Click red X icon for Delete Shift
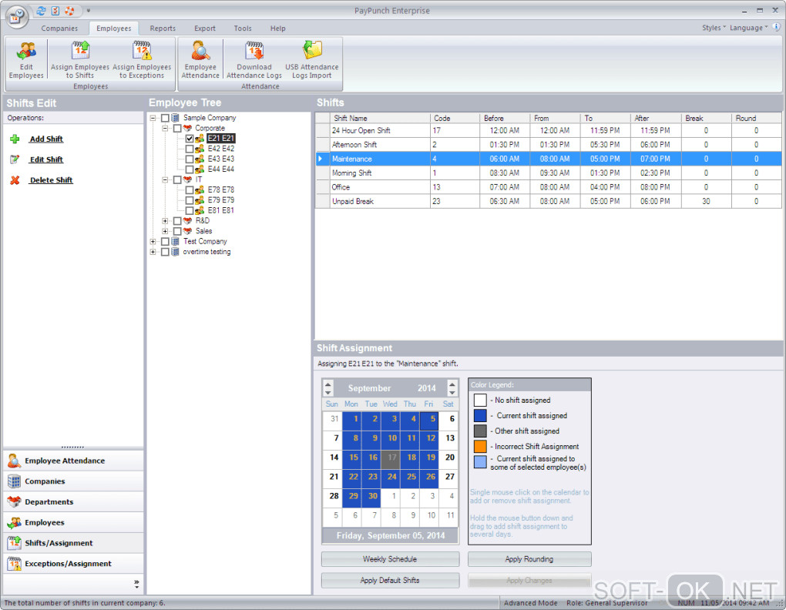Image resolution: width=786 pixels, height=610 pixels. (x=15, y=180)
